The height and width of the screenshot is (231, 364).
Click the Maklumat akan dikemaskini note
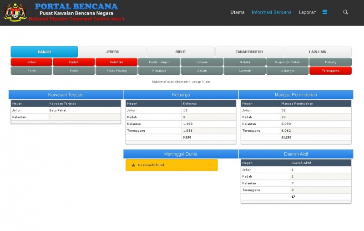[x=181, y=82]
